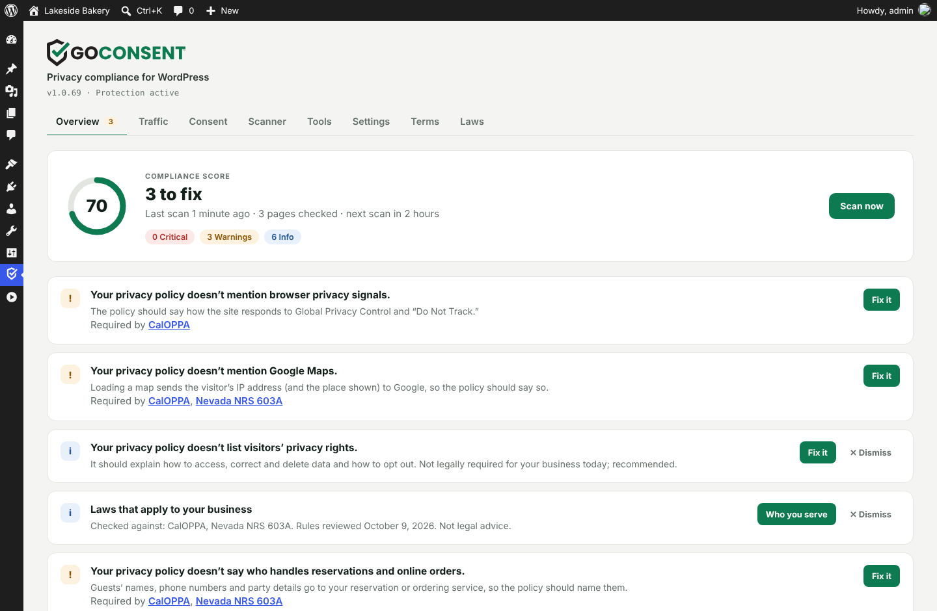The width and height of the screenshot is (937, 611).
Task: Fix the browser privacy signals issue
Action: (882, 300)
